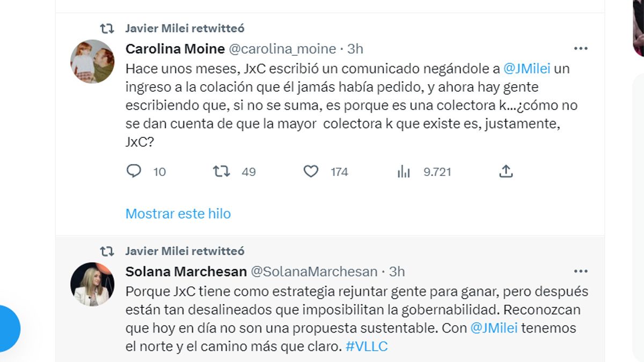This screenshot has height=362, width=644.
Task: Open more options on Solana Marchesan's tweet
Action: point(581,271)
